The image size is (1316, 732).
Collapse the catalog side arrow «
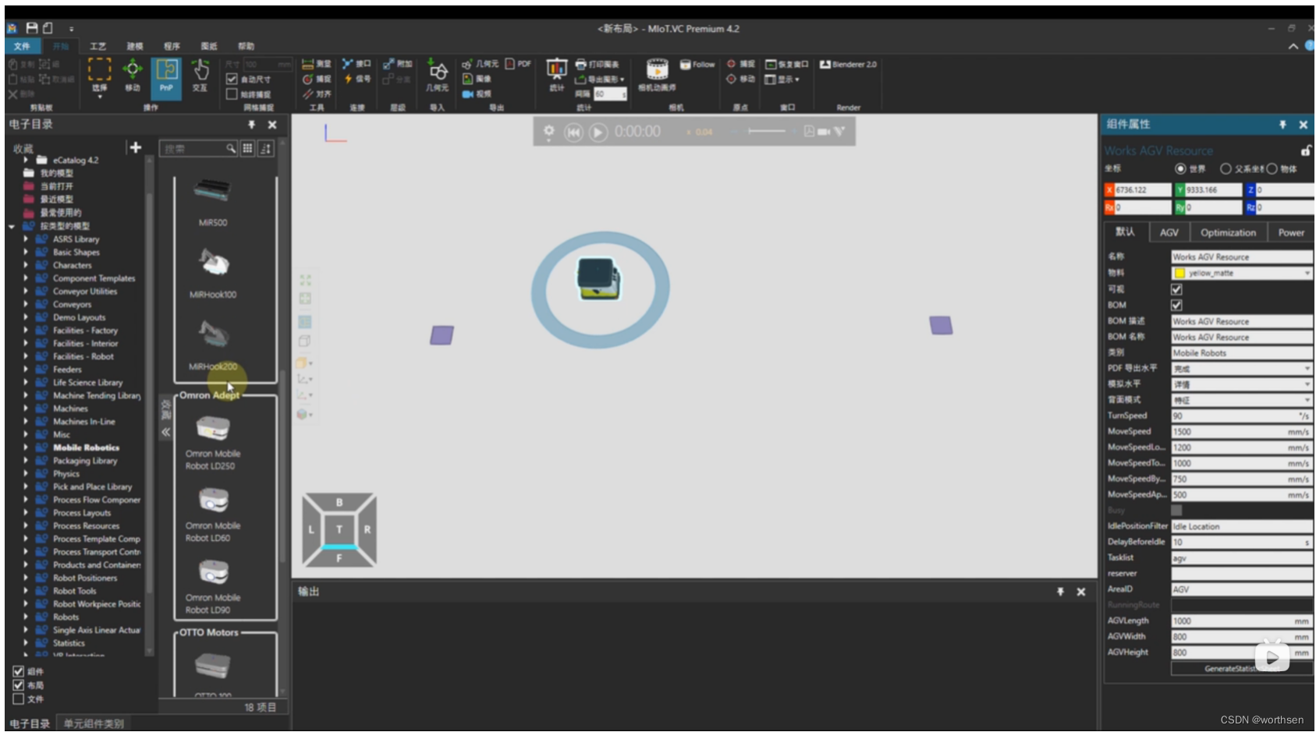pos(165,432)
